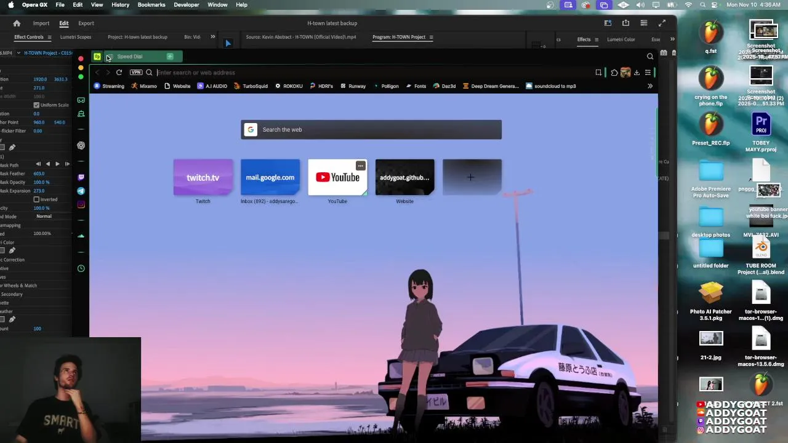Open Telegram from the Opera sidebar
Image resolution: width=788 pixels, height=443 pixels.
(81, 191)
